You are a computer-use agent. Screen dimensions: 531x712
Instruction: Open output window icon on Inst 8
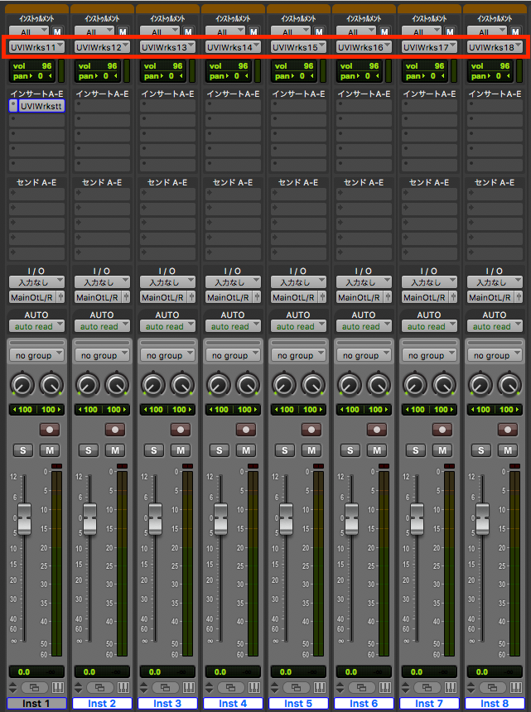click(x=492, y=687)
